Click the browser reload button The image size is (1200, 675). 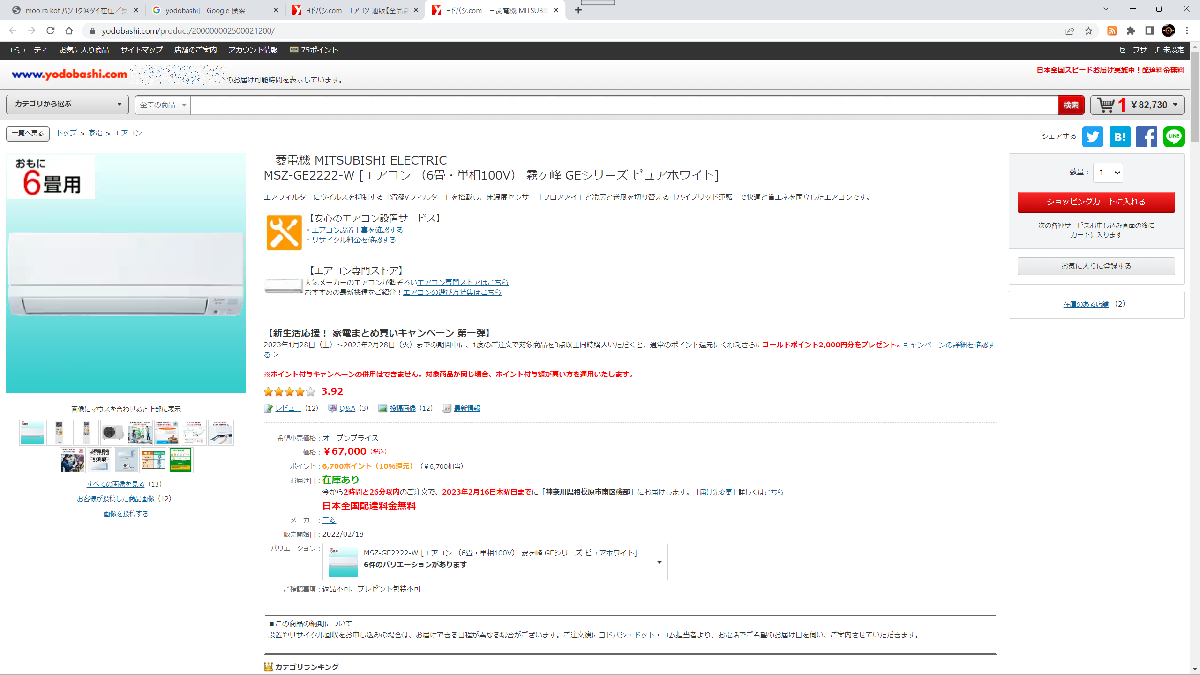pyautogui.click(x=51, y=31)
